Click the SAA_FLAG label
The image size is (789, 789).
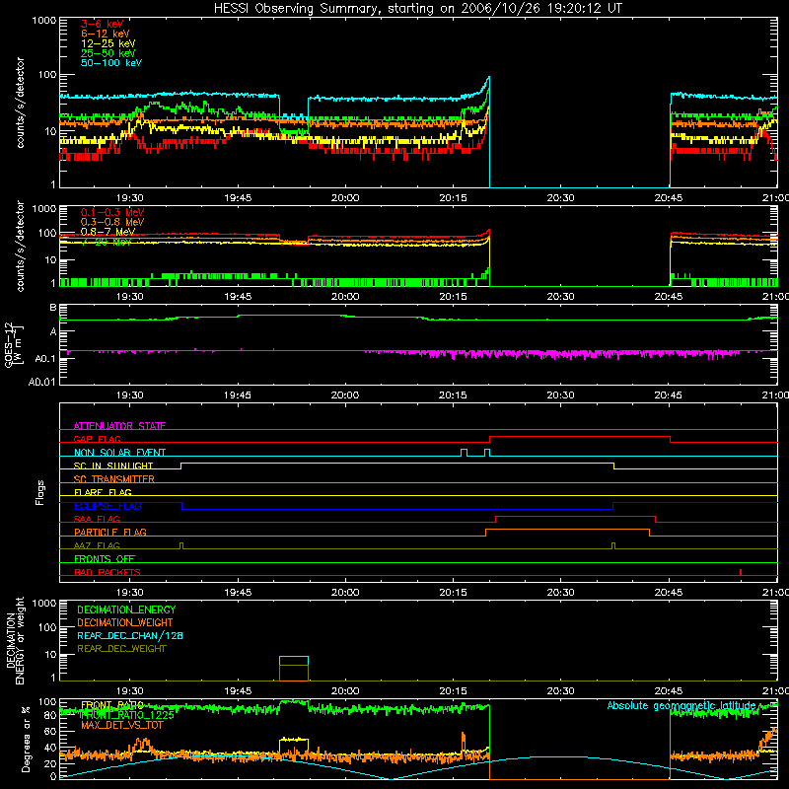[x=97, y=519]
